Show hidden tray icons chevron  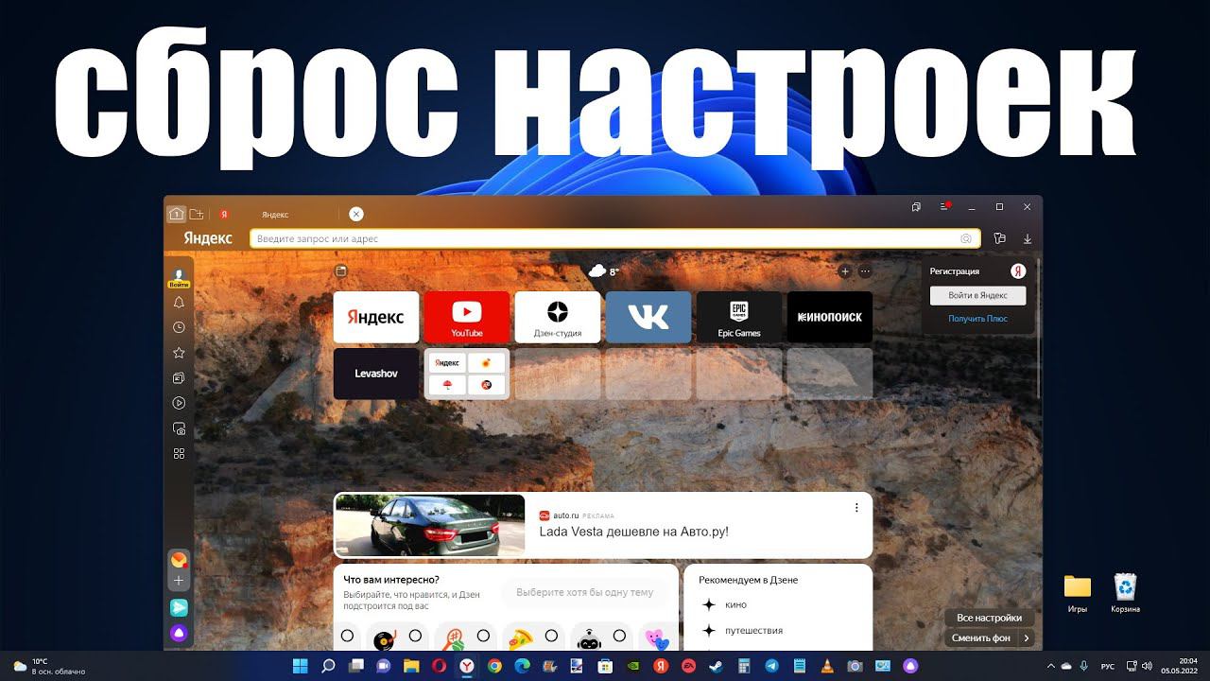tap(1051, 666)
